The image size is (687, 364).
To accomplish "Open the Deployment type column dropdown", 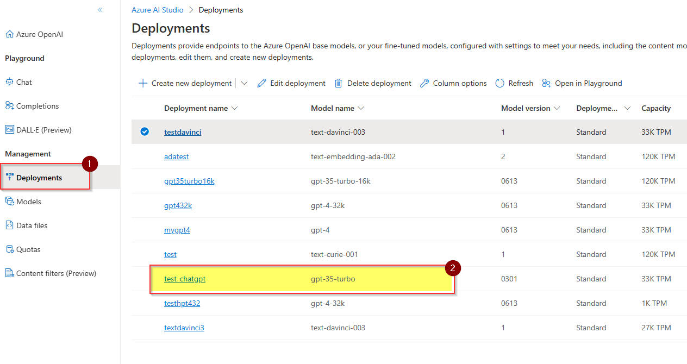I will tap(627, 108).
